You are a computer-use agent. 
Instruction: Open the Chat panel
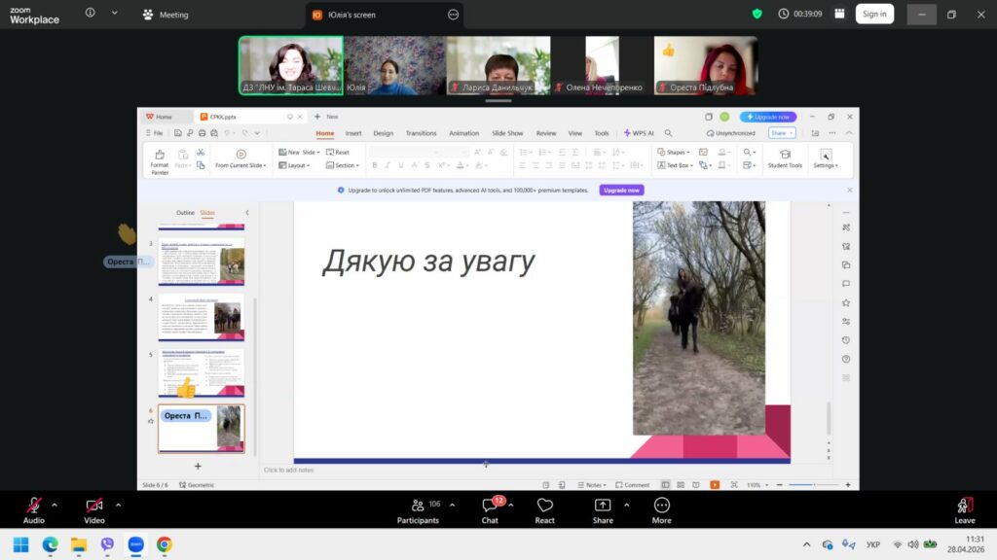point(490,508)
